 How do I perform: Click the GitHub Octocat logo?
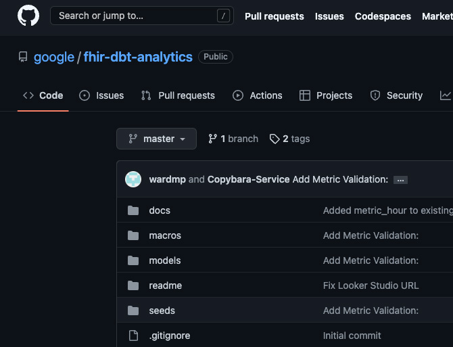(28, 16)
